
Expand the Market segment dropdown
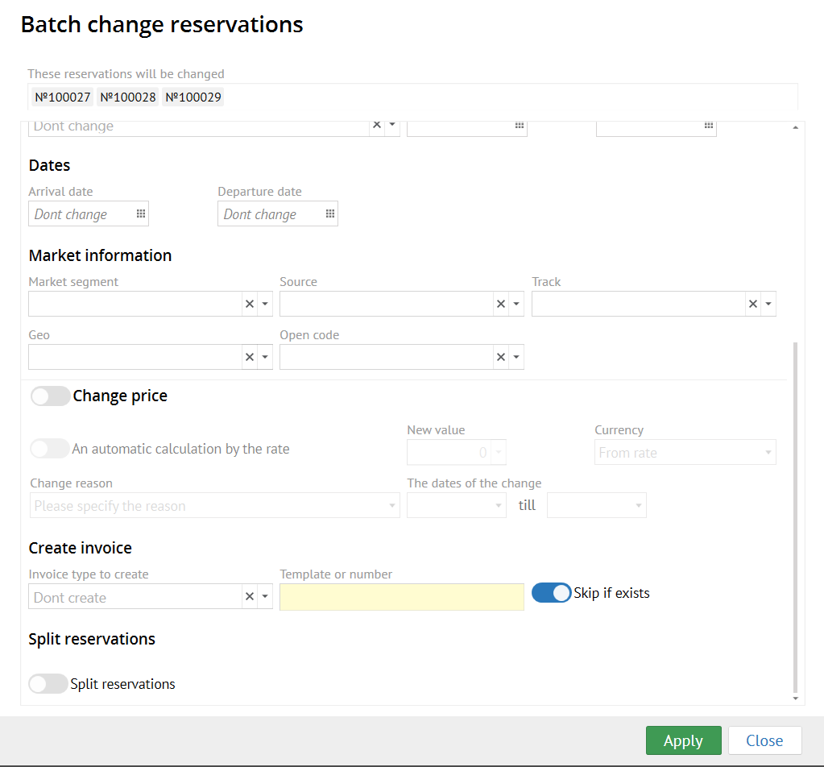click(x=265, y=304)
